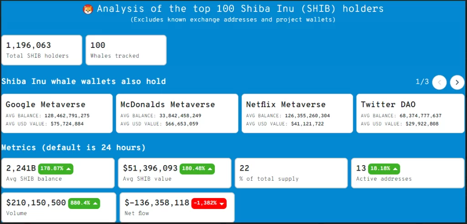Click the Metrics default 24 hours heading
This screenshot has height=224, width=467.
pyautogui.click(x=73, y=147)
